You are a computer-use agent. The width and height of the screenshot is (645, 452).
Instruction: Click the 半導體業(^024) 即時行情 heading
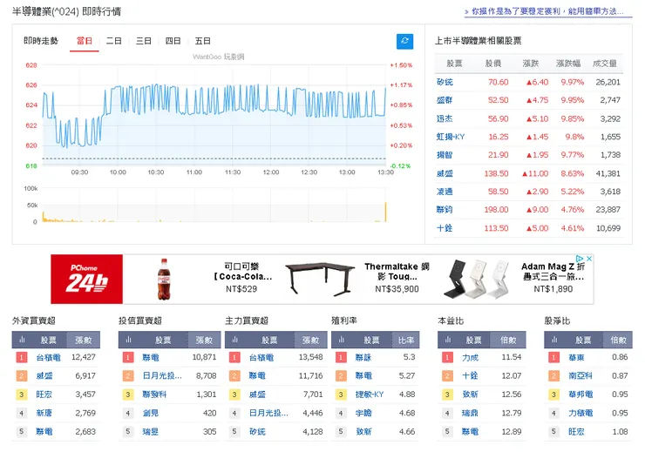(x=66, y=11)
